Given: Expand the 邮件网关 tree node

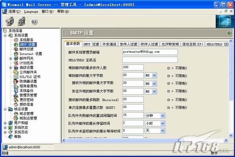Looking at the screenshot, I should pyautogui.click(x=11, y=58).
